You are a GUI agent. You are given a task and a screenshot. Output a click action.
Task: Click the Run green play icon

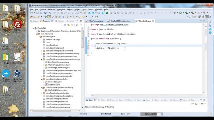(x=181, y=13)
